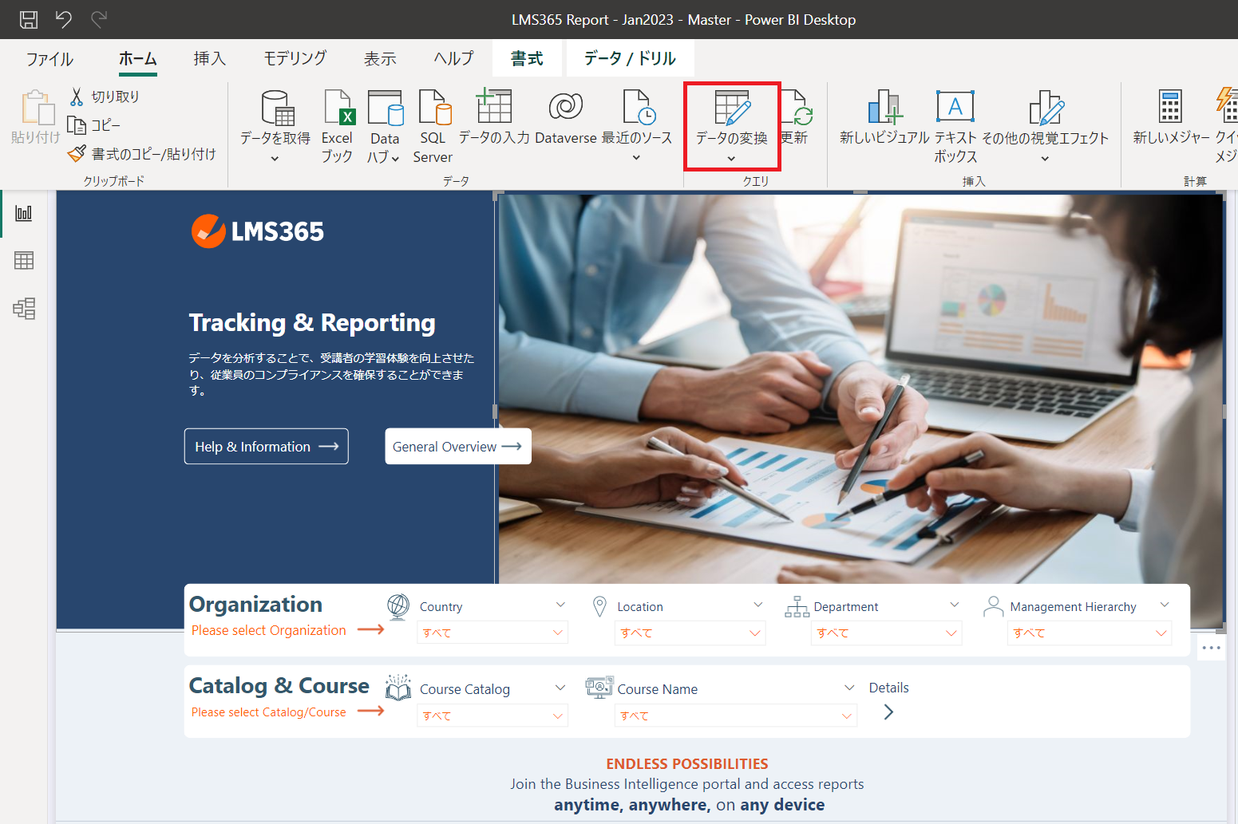Viewport: 1238px width, 824px height.
Task: Connect to SQL Server source
Action: pyautogui.click(x=433, y=125)
